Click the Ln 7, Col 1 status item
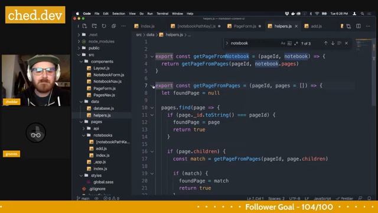The image size is (378, 213). click(x=255, y=199)
